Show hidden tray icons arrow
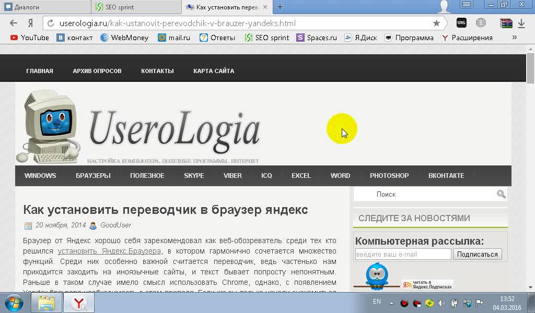The height and width of the screenshot is (313, 535). (392, 303)
